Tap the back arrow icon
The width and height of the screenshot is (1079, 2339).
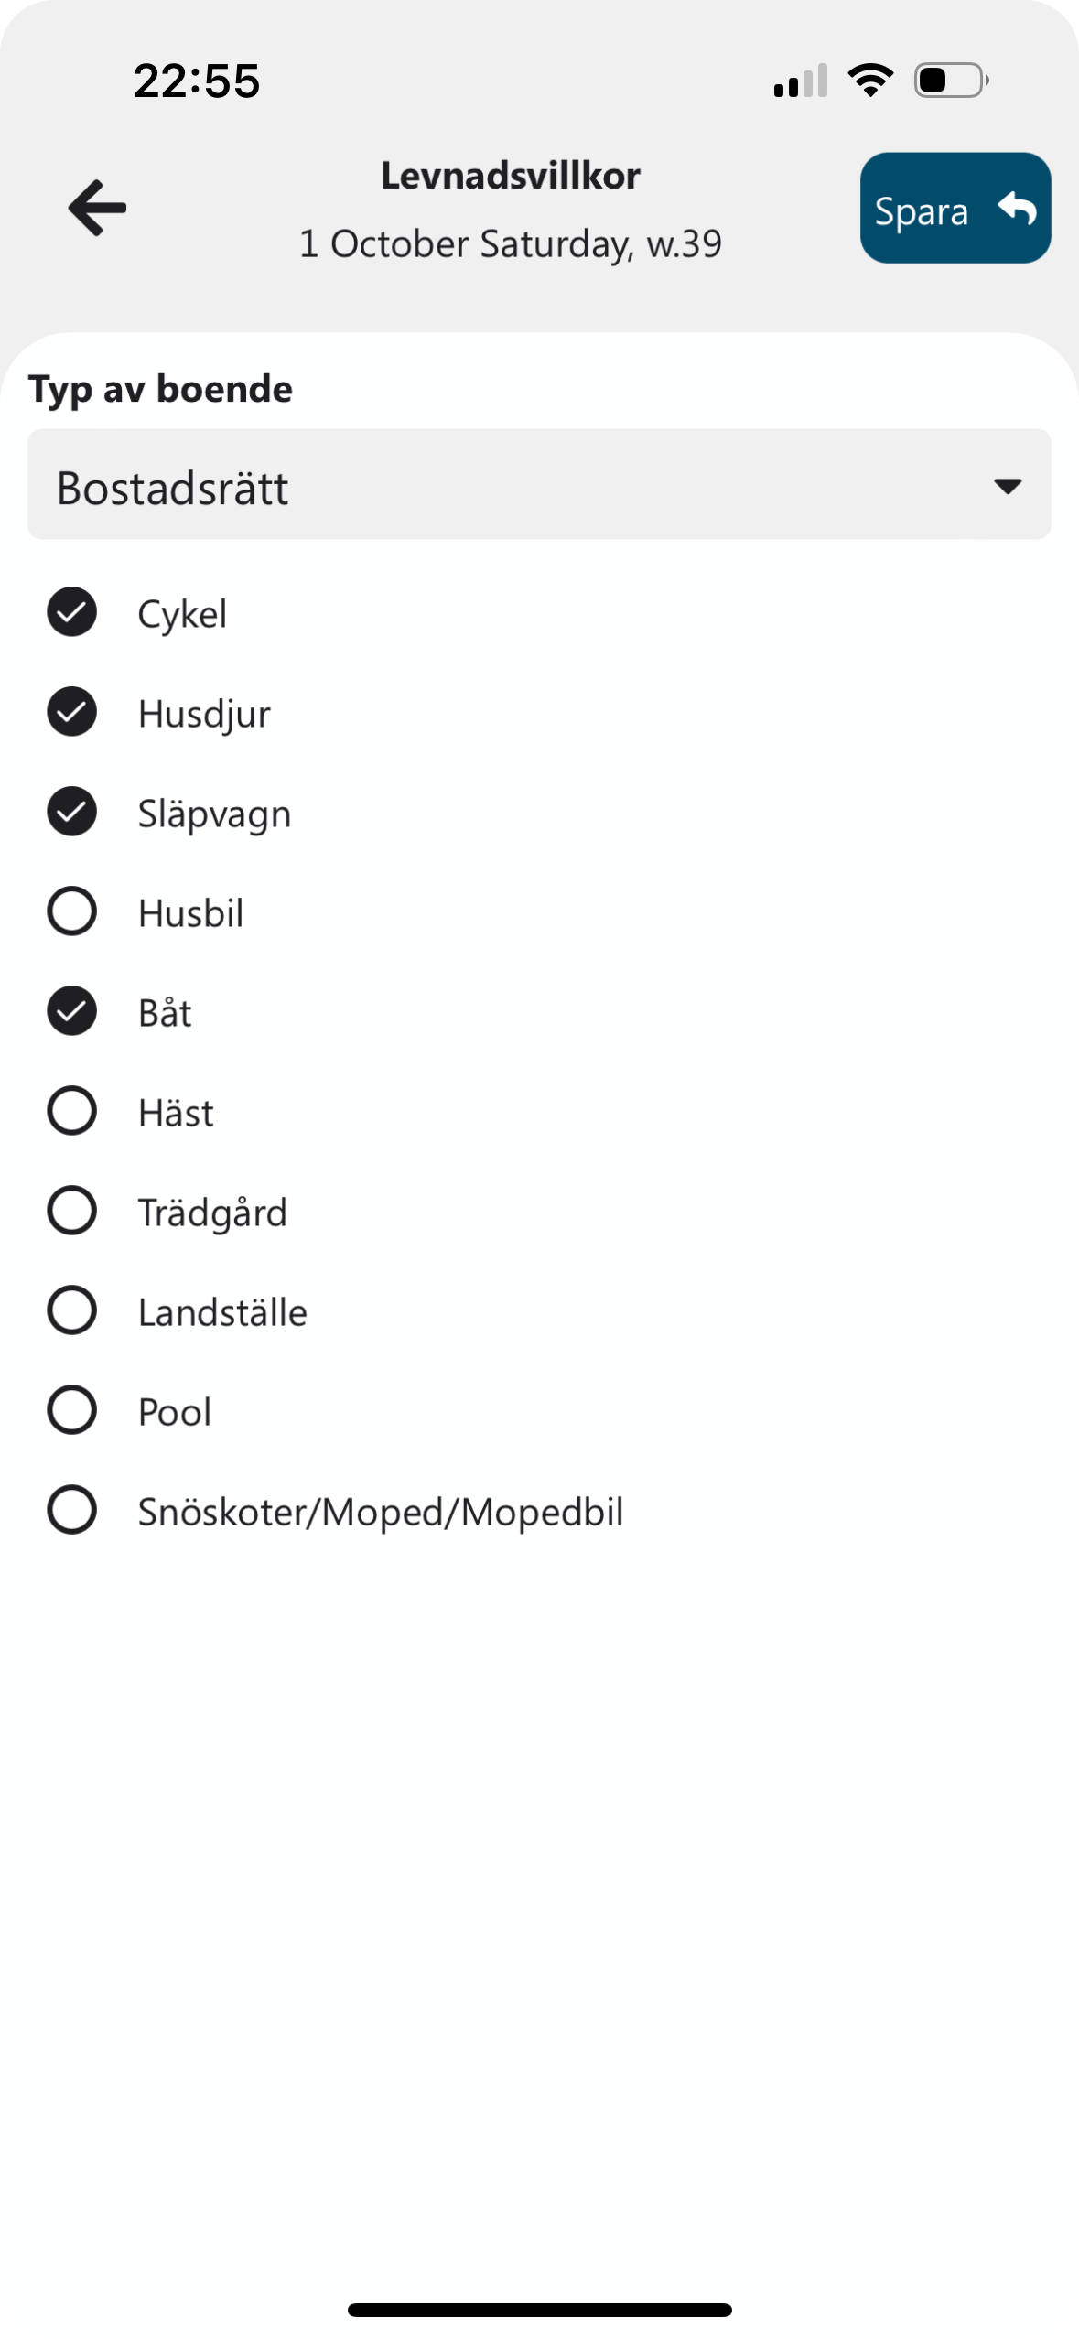point(97,208)
